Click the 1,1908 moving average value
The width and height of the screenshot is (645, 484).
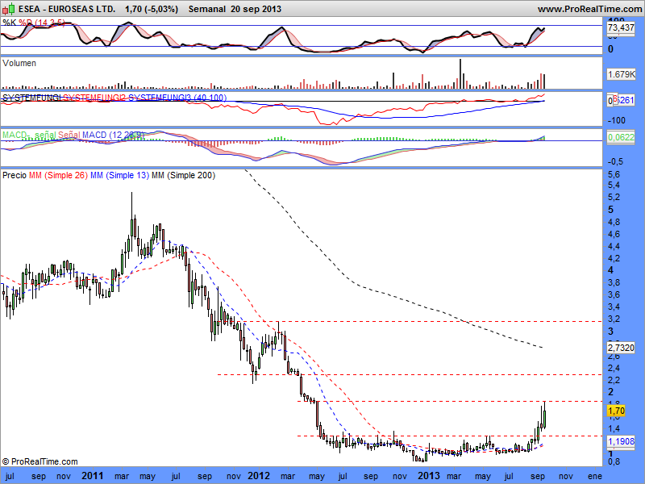[621, 441]
